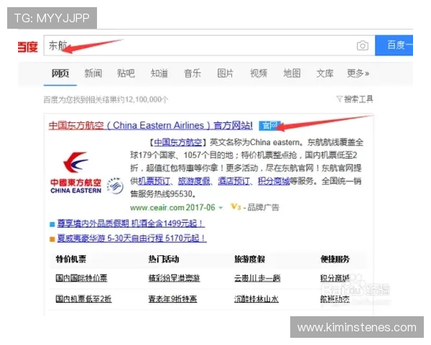
Task: Open the 知道 tab
Action: click(159, 73)
